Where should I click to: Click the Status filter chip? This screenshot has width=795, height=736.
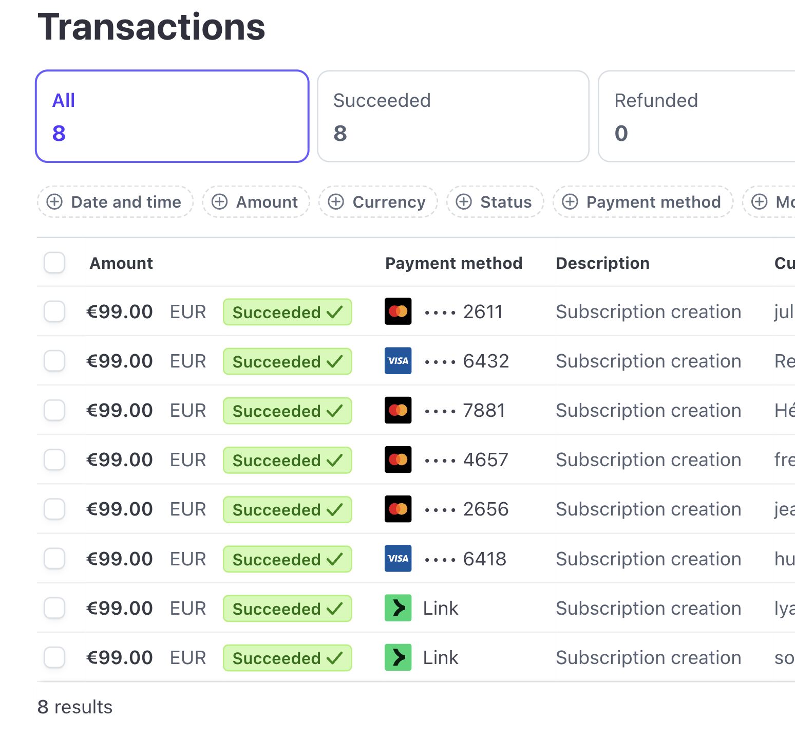click(495, 202)
